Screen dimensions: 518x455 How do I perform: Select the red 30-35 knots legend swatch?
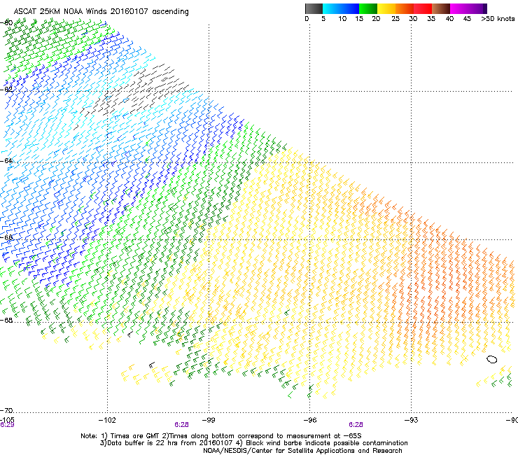423,8
